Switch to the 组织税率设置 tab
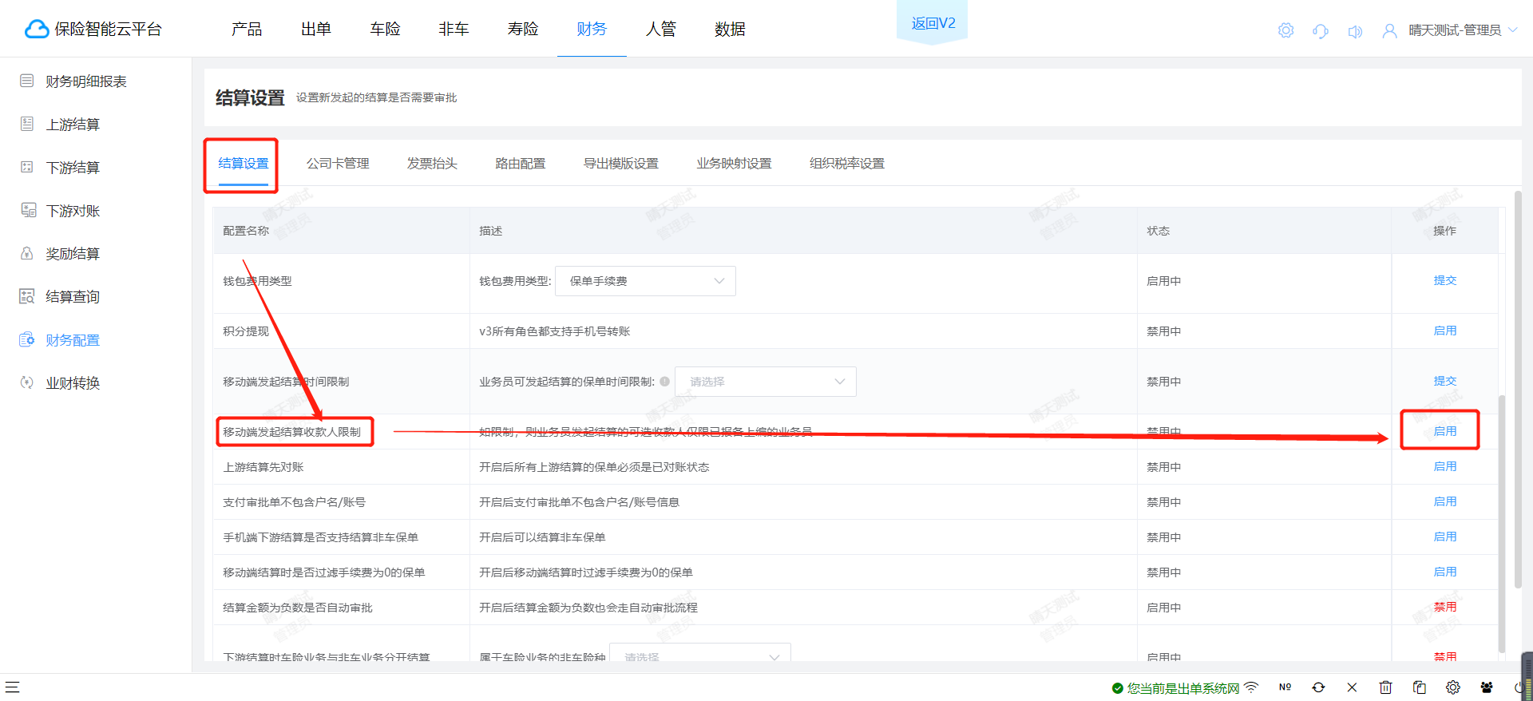The image size is (1533, 701). point(847,163)
